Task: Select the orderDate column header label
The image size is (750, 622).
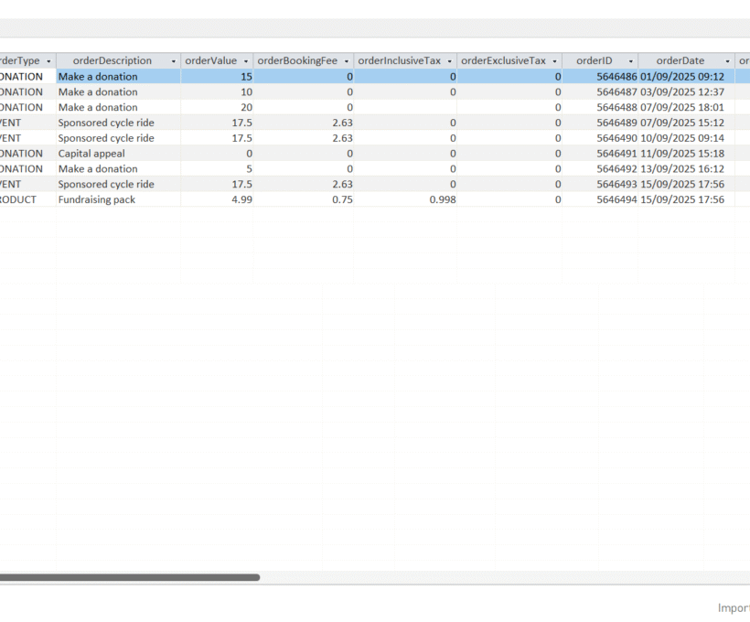Action: 680,61
